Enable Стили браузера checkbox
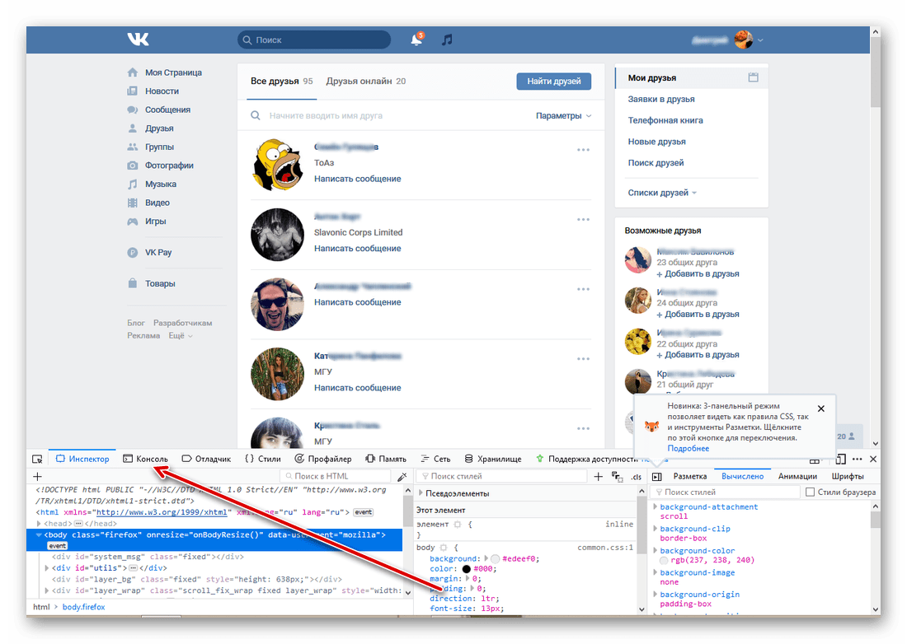This screenshot has width=907, height=644. tap(810, 492)
